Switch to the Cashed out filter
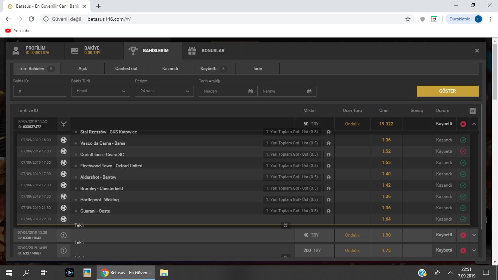This screenshot has height=280, width=498. 127,69
